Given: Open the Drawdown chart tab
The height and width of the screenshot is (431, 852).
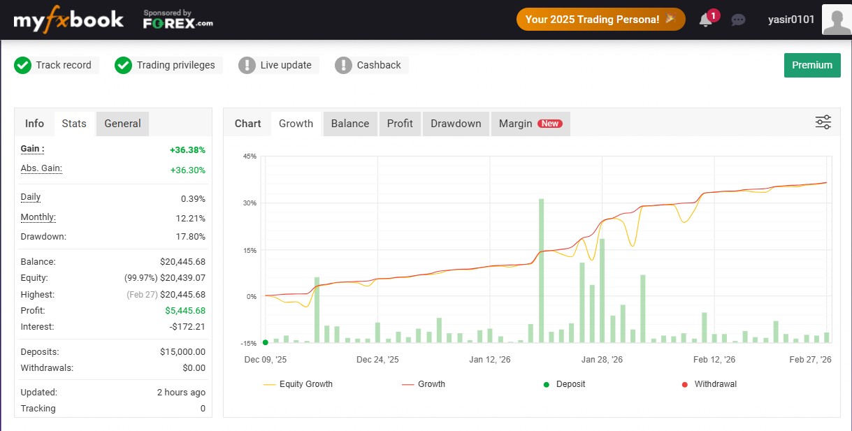Looking at the screenshot, I should (x=456, y=124).
